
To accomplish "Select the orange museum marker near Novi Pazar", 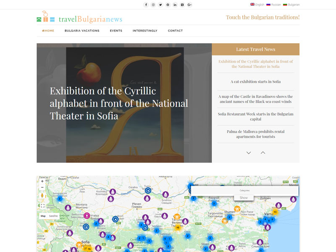I will (x=237, y=209).
